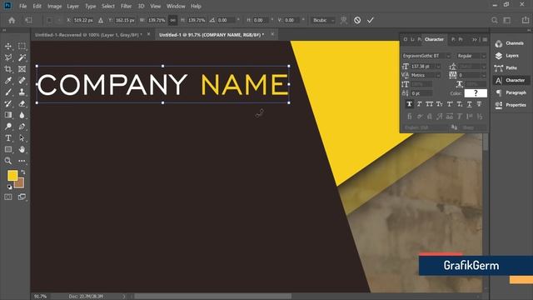Toggle Small Caps in Character panel

[440, 104]
